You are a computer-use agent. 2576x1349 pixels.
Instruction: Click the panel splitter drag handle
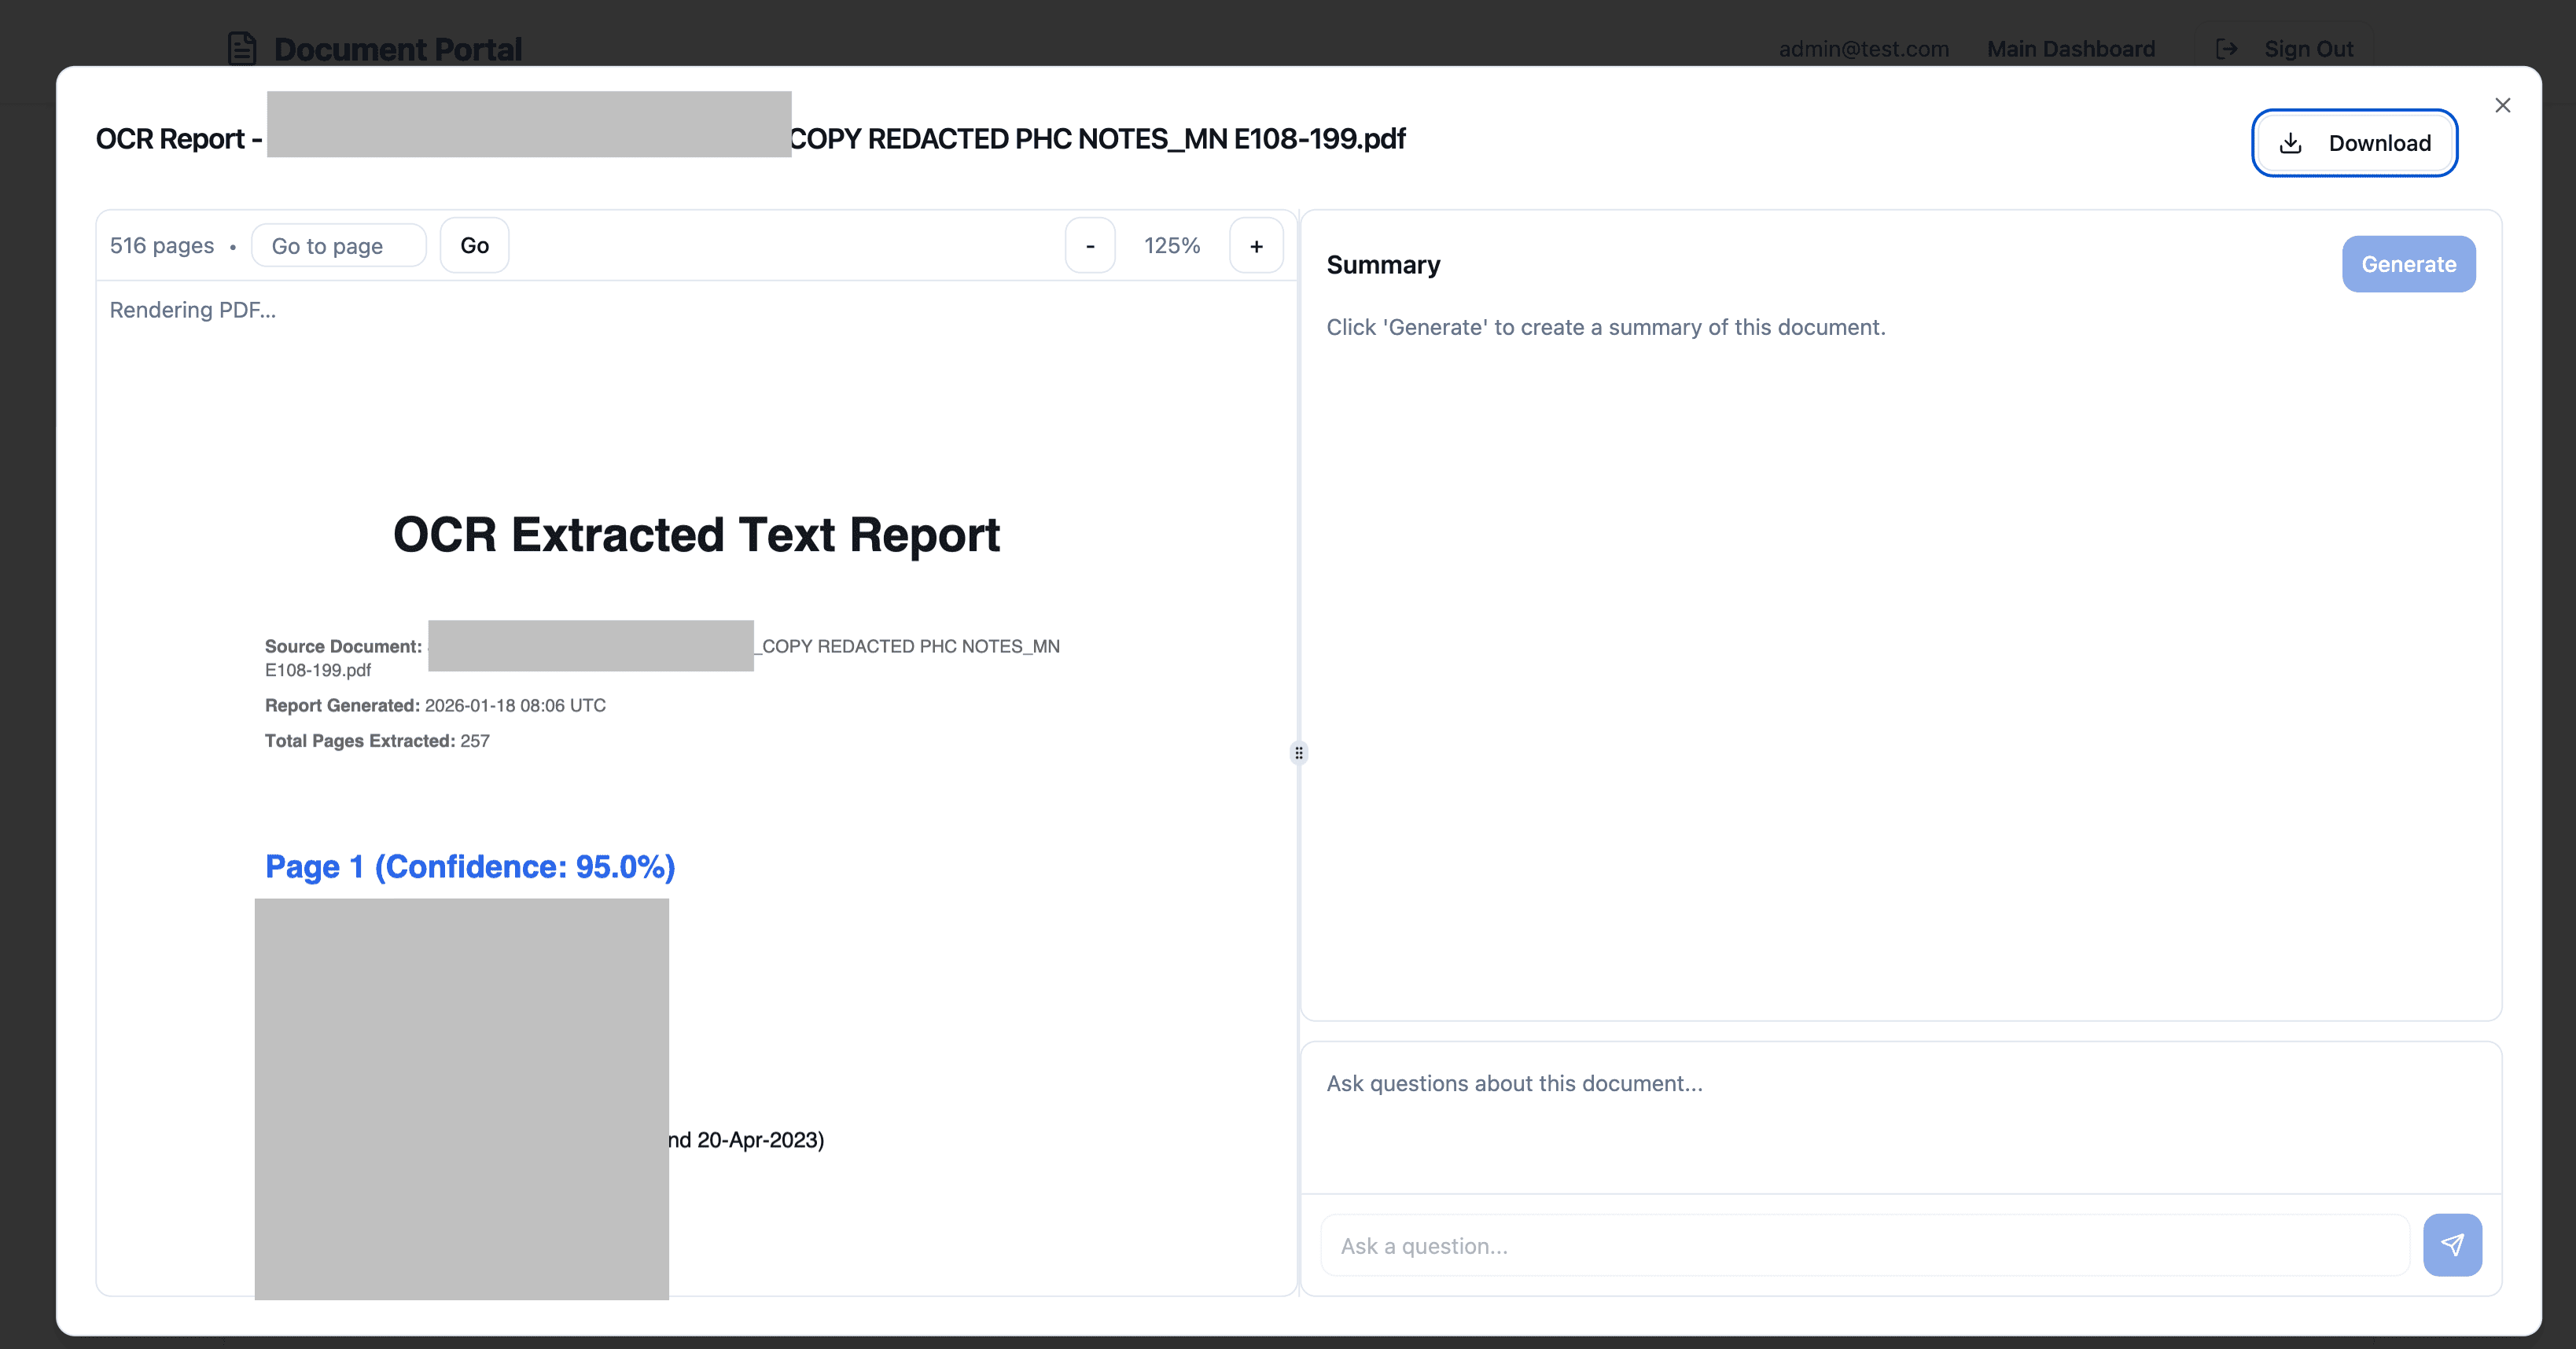coord(1298,753)
